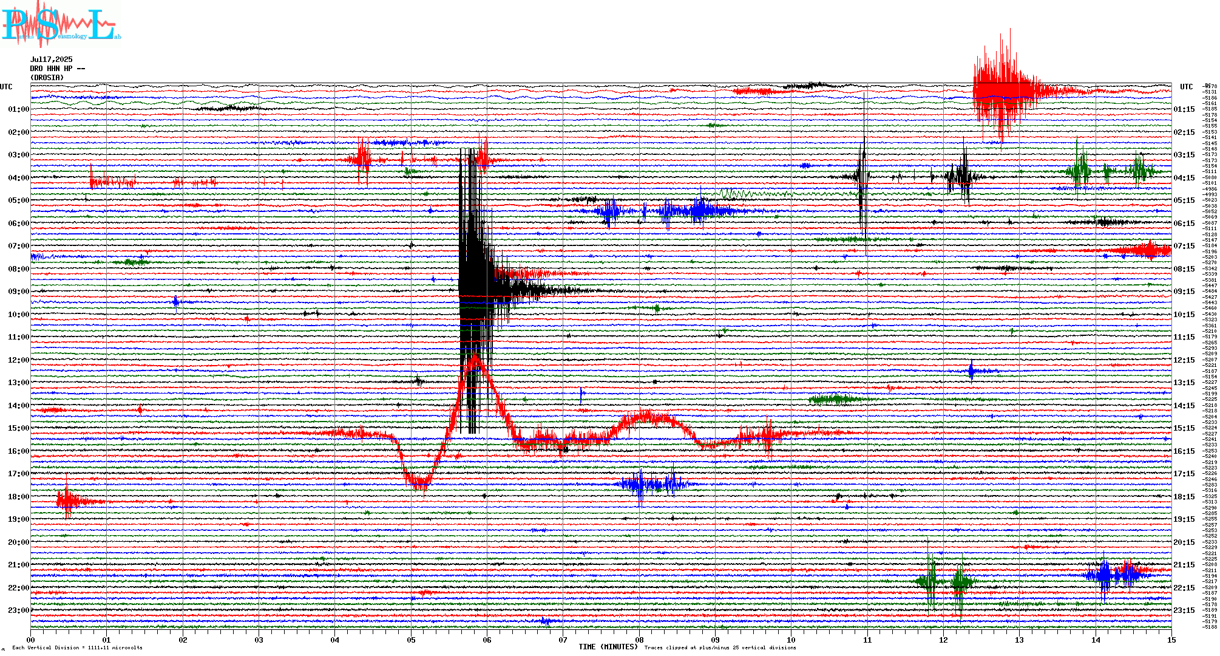Click the 19:00 hour label

click(18, 519)
